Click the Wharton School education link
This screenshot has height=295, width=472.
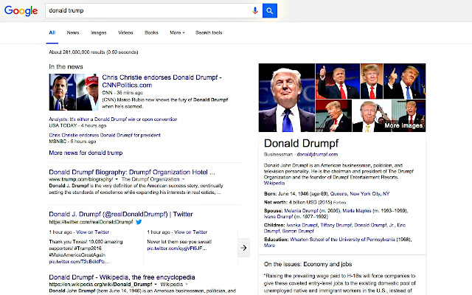(x=342, y=240)
